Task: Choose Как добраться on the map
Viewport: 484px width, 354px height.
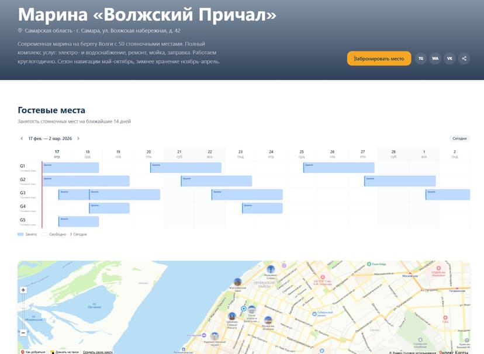Action: (36, 351)
